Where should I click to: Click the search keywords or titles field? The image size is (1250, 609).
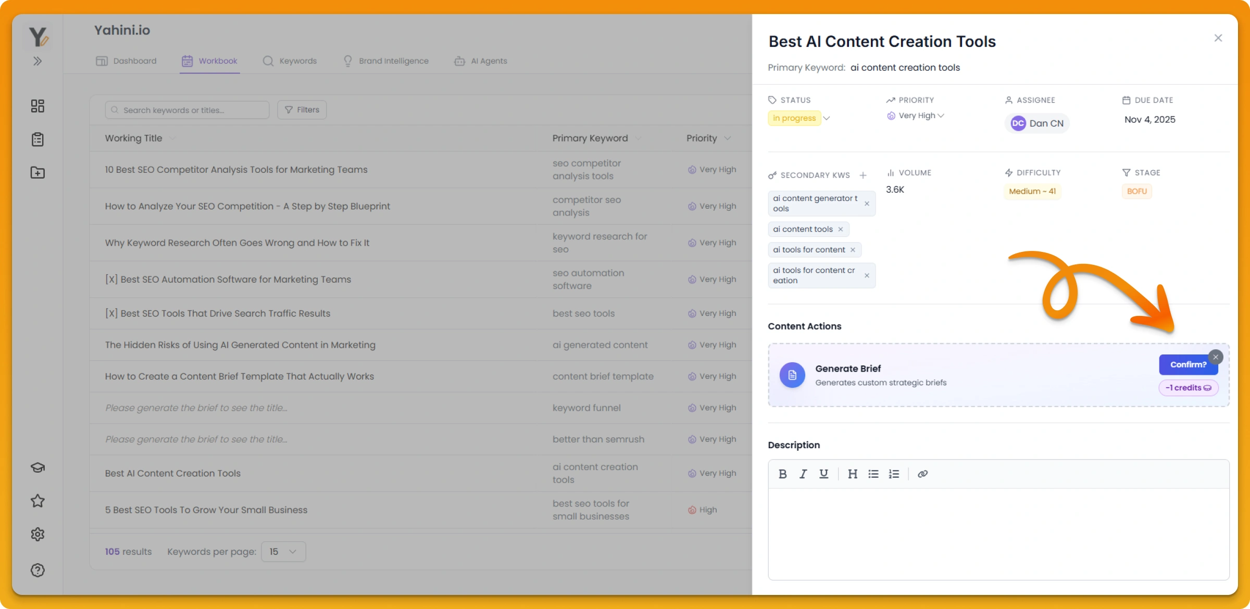point(187,110)
